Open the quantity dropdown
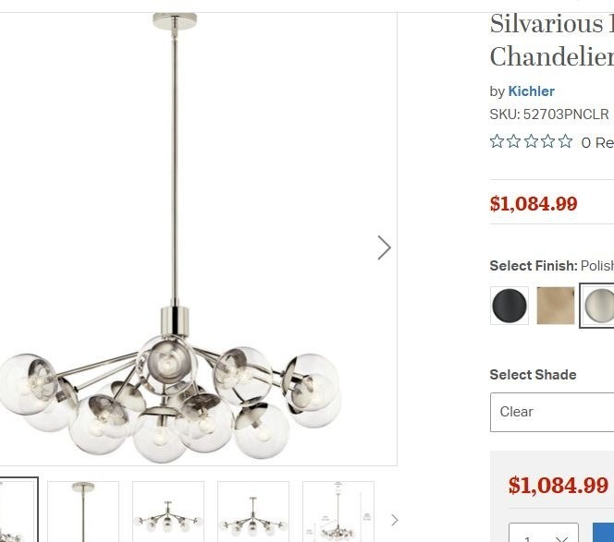Image resolution: width=614 pixels, height=542 pixels. click(x=544, y=533)
